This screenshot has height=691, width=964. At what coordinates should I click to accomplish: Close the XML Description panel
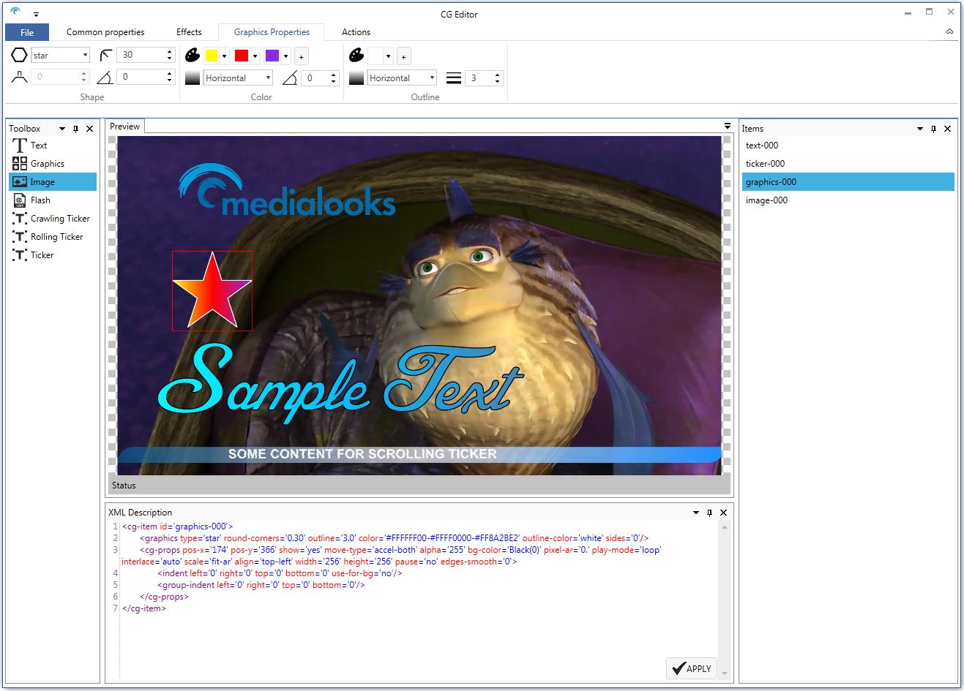coord(724,513)
